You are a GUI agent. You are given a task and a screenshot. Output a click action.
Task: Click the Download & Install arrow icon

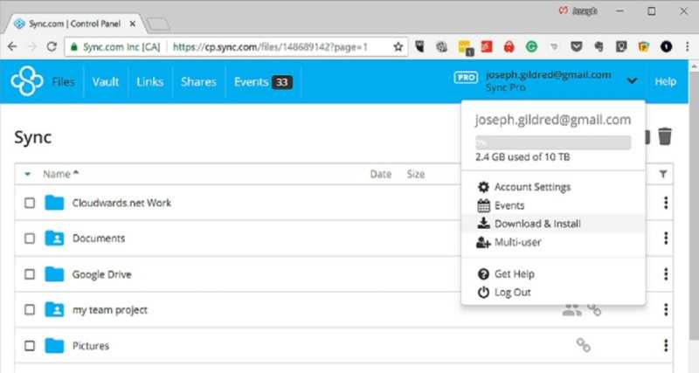coord(483,224)
